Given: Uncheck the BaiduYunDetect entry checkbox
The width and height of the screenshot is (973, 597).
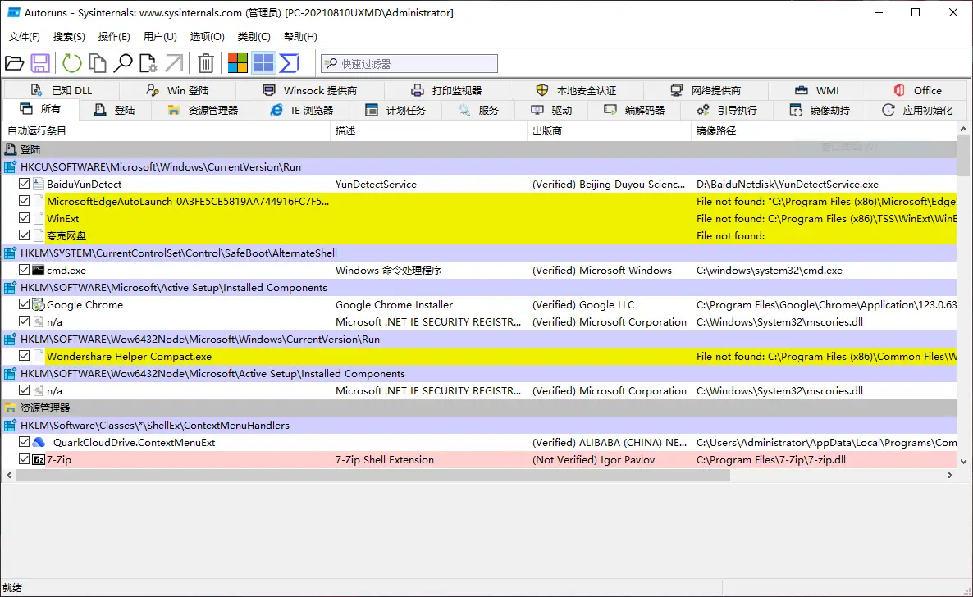Looking at the screenshot, I should (x=25, y=185).
